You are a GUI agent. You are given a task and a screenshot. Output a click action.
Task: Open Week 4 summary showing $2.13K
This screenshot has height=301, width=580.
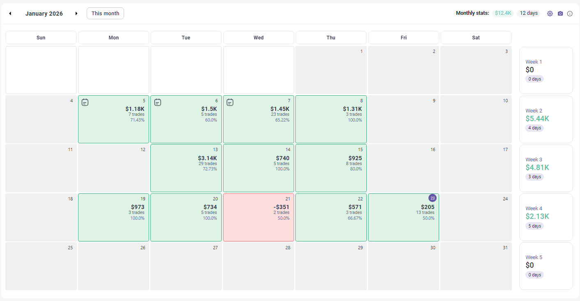tap(546, 217)
